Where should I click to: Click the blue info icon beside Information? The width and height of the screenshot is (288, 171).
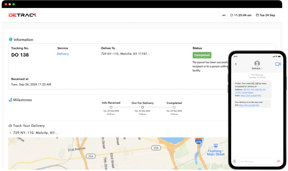coord(10,39)
